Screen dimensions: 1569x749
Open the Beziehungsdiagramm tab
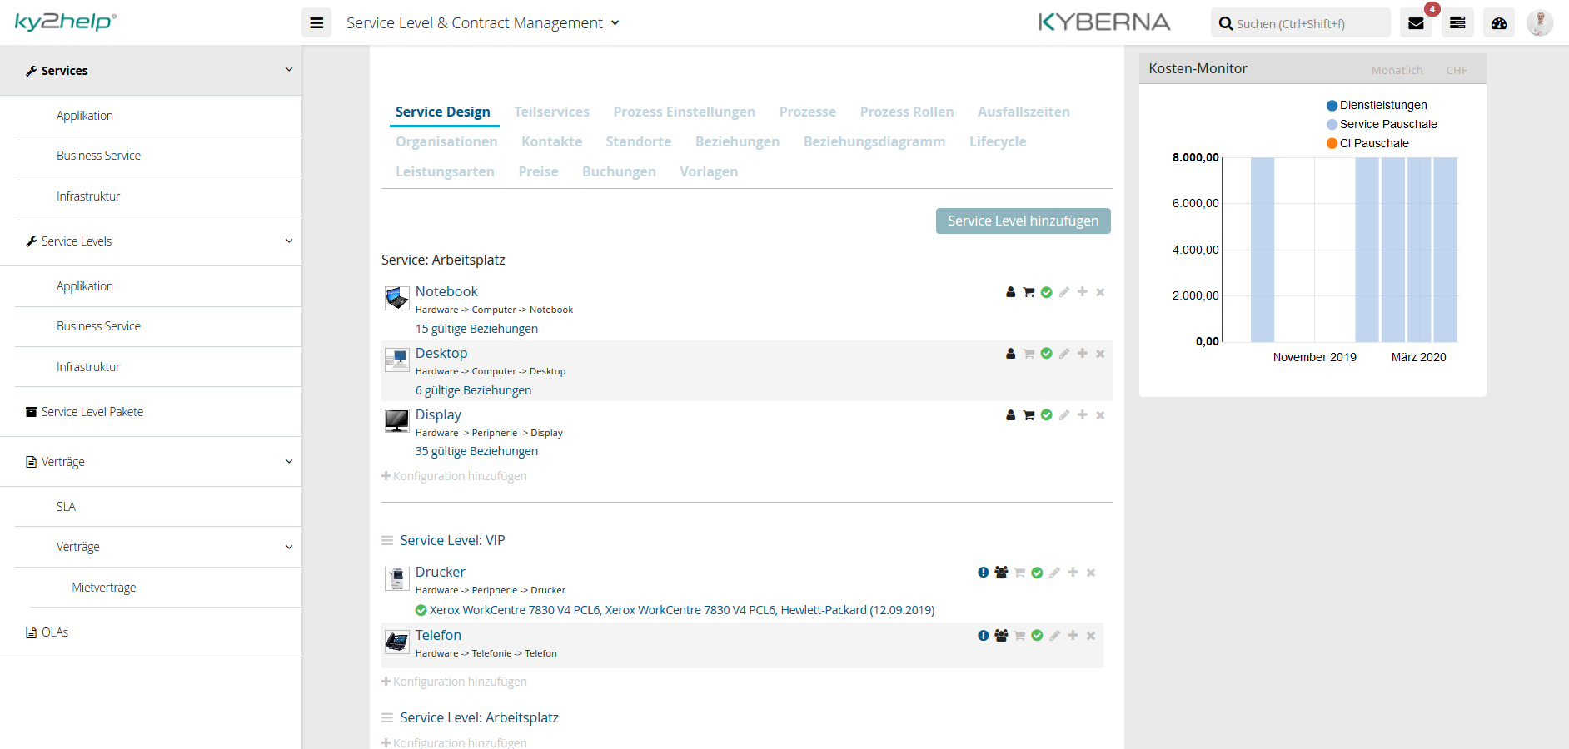tap(874, 141)
